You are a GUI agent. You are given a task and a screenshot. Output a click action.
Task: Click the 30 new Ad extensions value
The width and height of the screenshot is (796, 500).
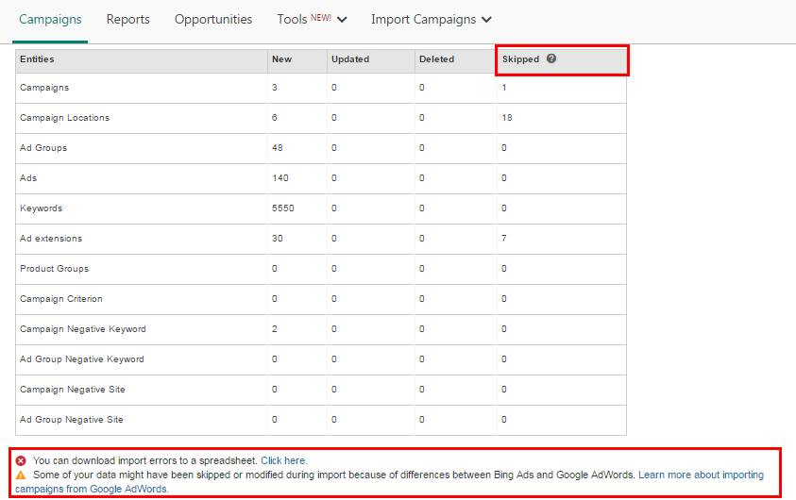(x=278, y=239)
